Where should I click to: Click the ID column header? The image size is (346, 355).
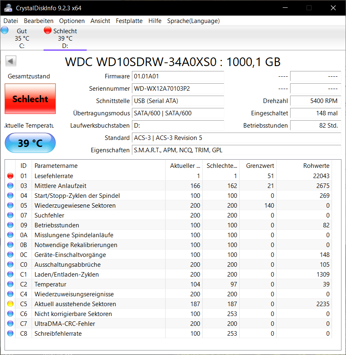pos(23,166)
